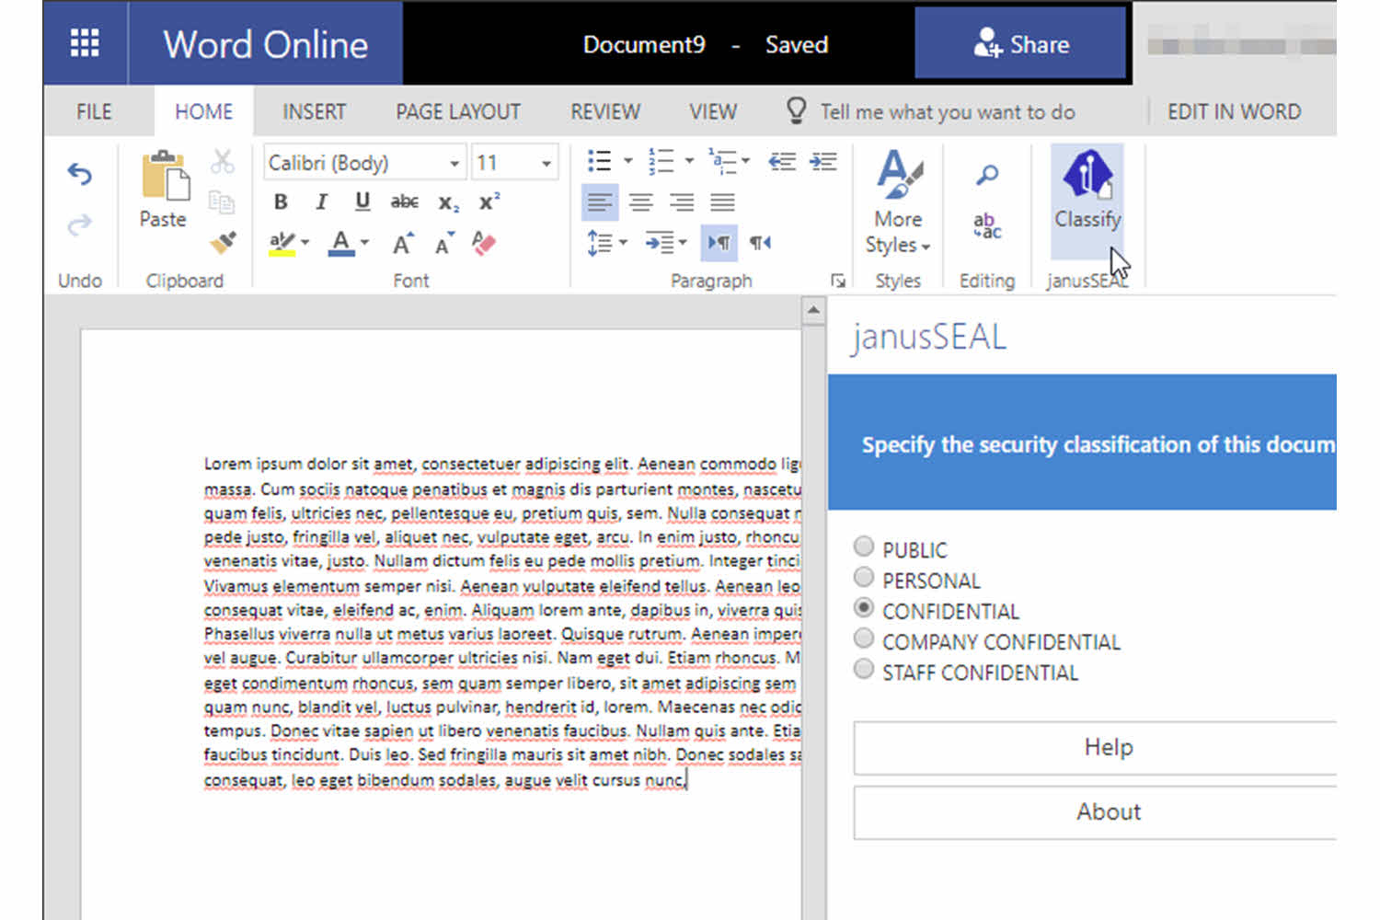Open the Classify tool in the janusSEAL group

(x=1087, y=189)
